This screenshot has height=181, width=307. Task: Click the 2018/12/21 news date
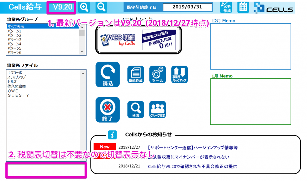click(x=129, y=166)
